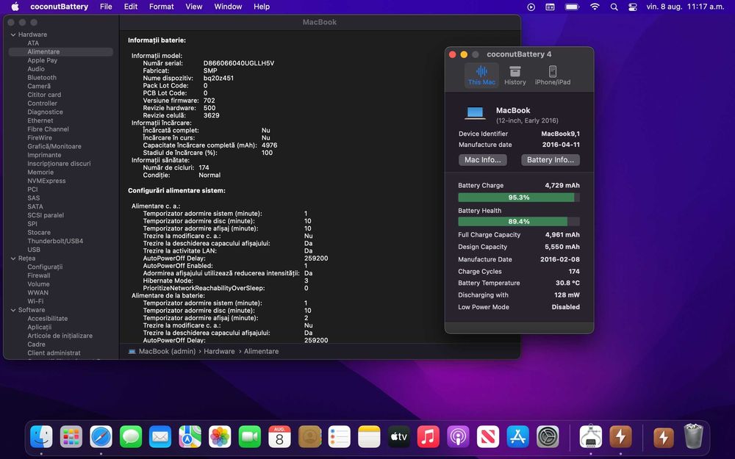The width and height of the screenshot is (735, 459).
Task: Click the menu bar date and time
Action: (x=685, y=7)
